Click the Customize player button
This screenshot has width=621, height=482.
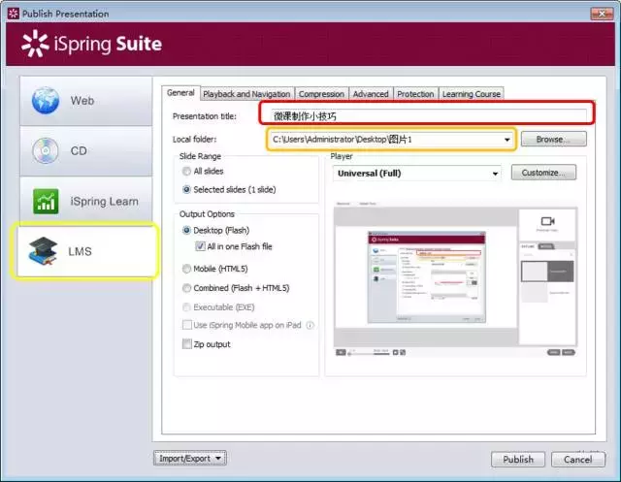pyautogui.click(x=543, y=173)
